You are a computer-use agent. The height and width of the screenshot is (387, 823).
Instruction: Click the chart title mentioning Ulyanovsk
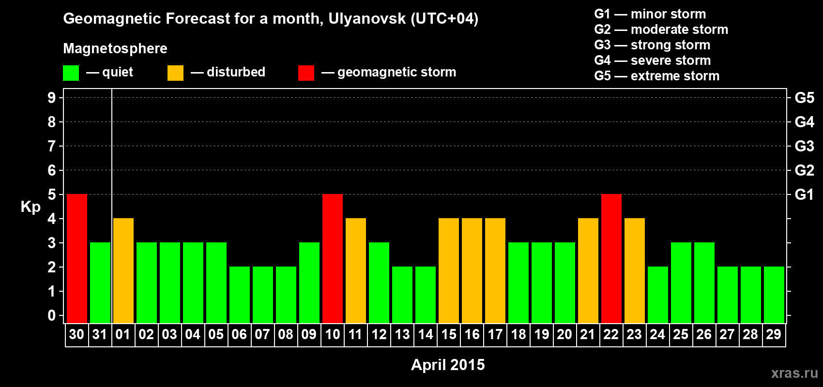click(271, 19)
